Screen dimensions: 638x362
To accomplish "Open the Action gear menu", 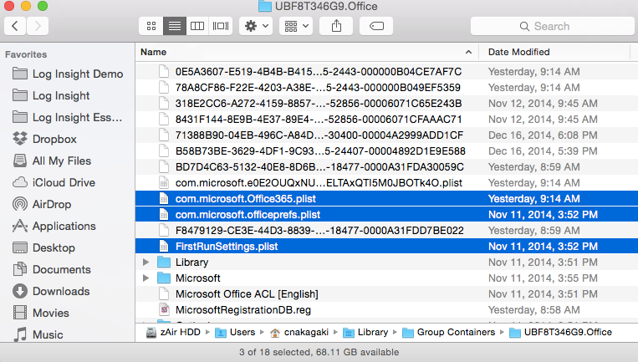I will 256,27.
